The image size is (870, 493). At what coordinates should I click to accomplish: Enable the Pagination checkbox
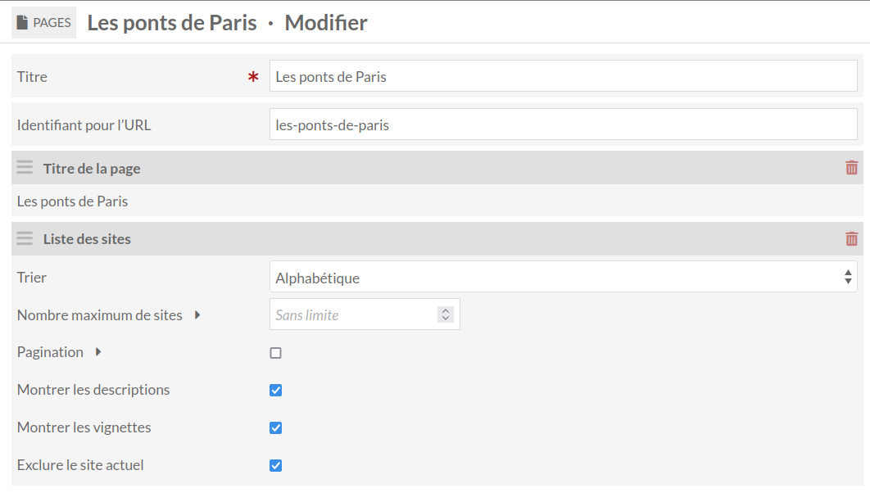pos(276,353)
